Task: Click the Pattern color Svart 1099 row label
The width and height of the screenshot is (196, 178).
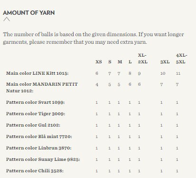Action: tap(36, 102)
